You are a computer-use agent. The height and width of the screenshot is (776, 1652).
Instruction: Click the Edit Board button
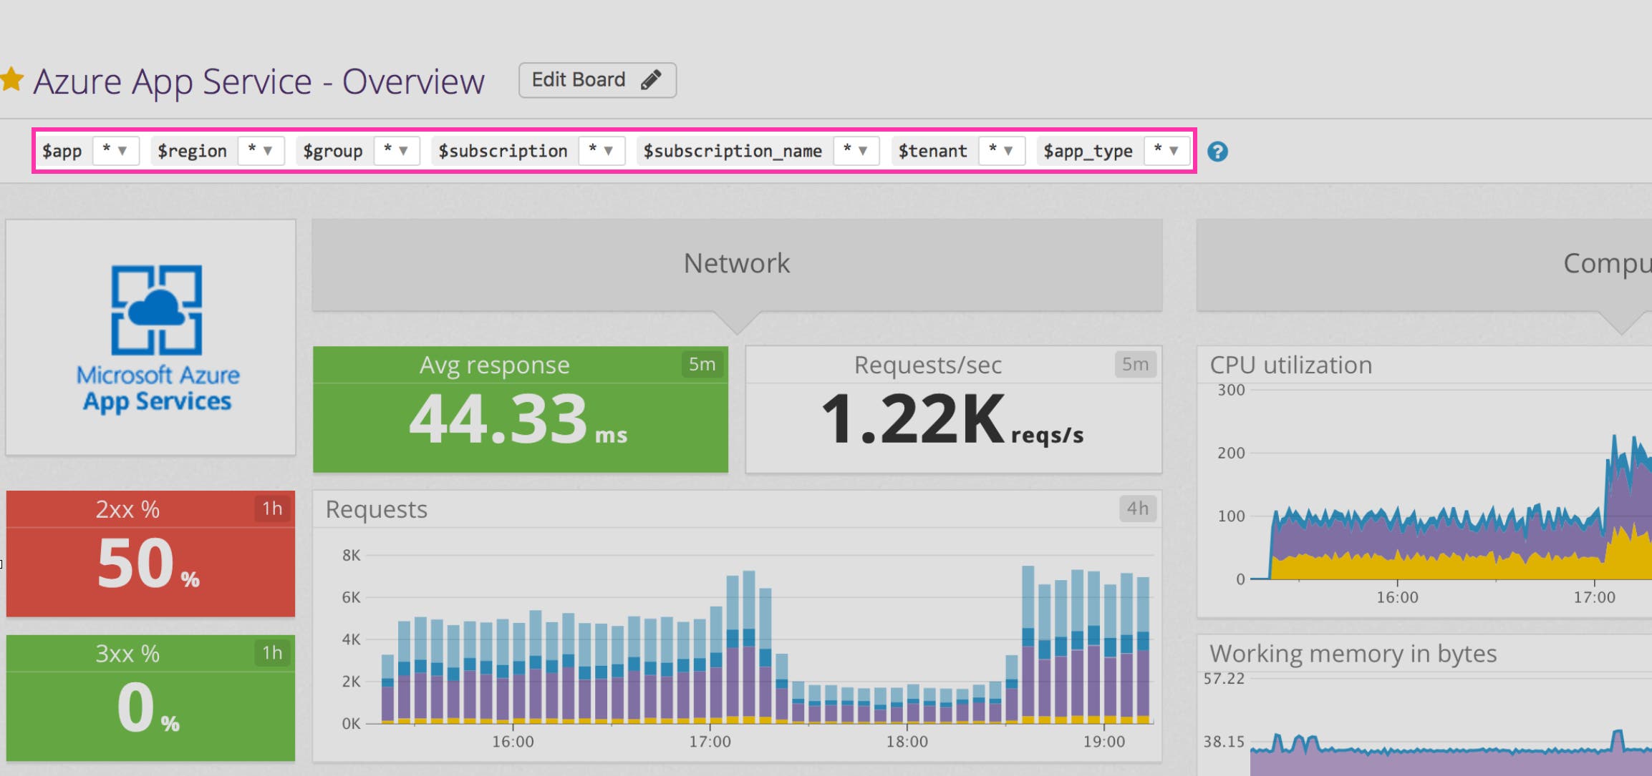click(596, 80)
